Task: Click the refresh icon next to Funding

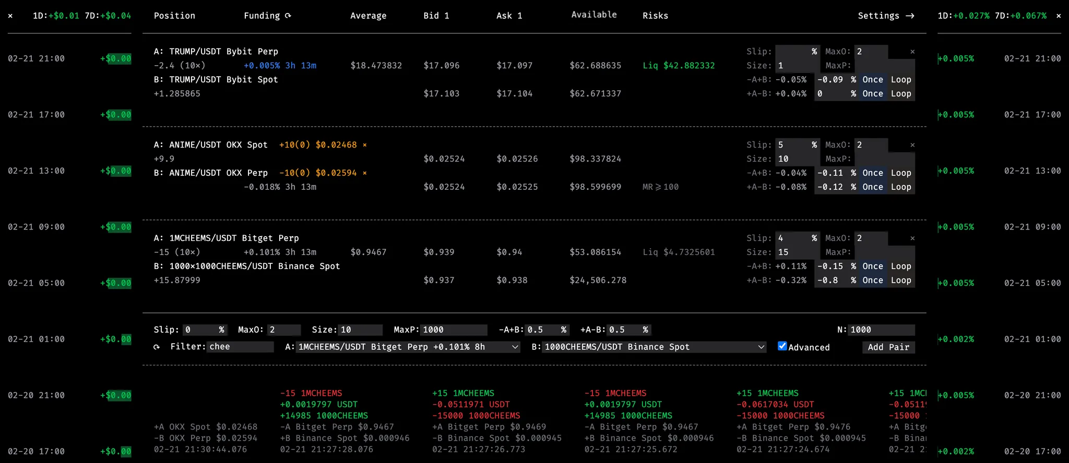Action: tap(288, 16)
